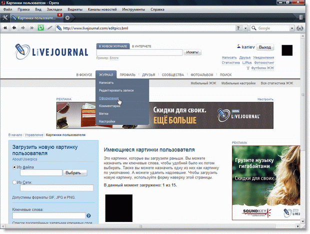Open the Мобильный ЖЖ link
310x234 pixels.
(x=203, y=83)
